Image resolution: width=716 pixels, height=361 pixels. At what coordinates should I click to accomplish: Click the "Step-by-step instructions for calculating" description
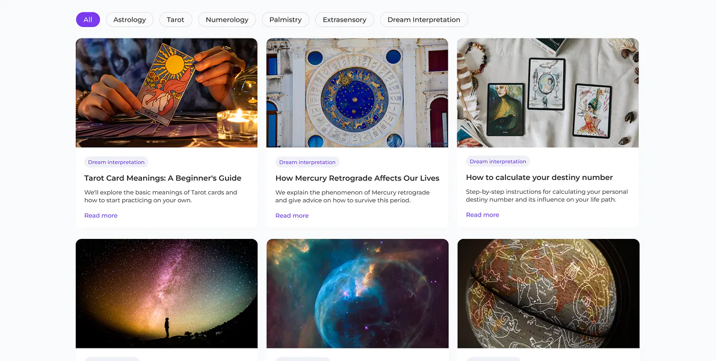pyautogui.click(x=547, y=196)
